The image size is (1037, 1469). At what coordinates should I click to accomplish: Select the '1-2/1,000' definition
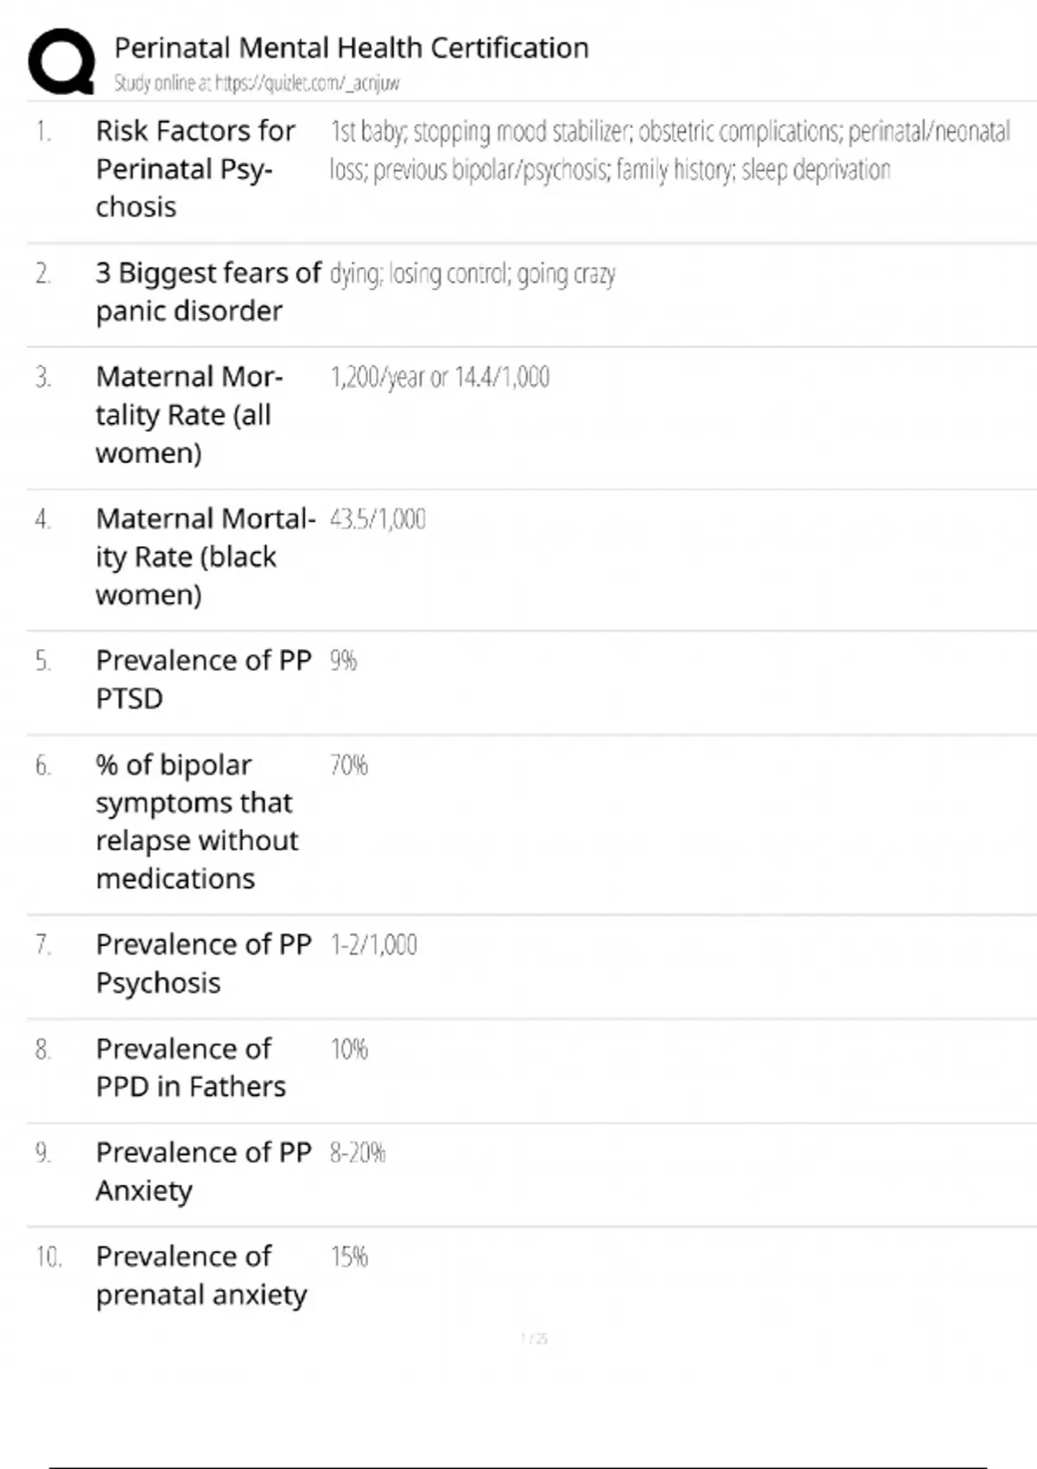tap(373, 945)
